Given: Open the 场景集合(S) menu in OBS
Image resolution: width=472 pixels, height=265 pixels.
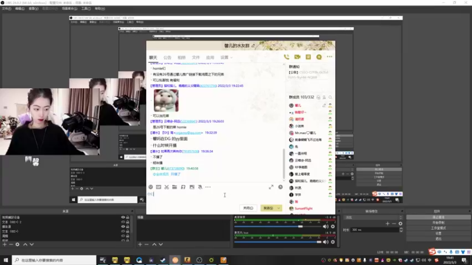Looking at the screenshot, I should click(x=70, y=9).
